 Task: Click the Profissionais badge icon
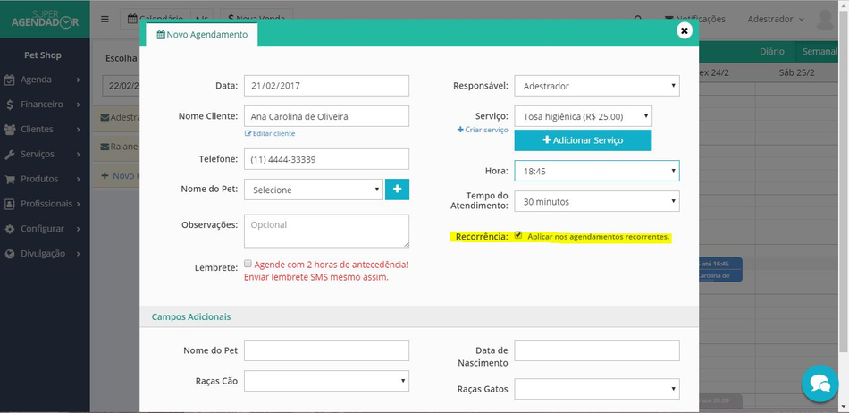[x=10, y=204]
